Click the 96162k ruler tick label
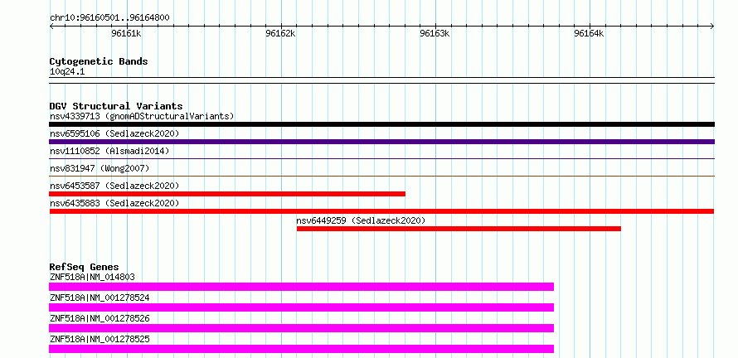738x358 pixels. tap(280, 33)
